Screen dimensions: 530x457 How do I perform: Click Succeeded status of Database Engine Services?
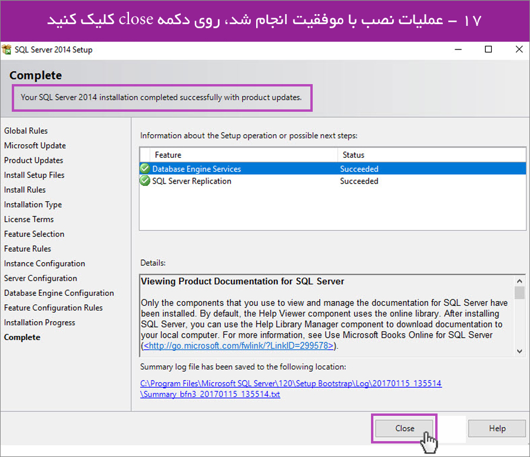pyautogui.click(x=359, y=169)
